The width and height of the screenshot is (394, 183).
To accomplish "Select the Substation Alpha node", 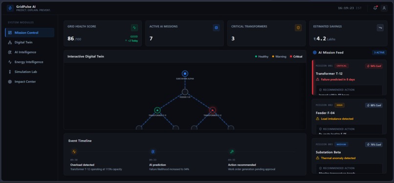I will coord(185,73).
